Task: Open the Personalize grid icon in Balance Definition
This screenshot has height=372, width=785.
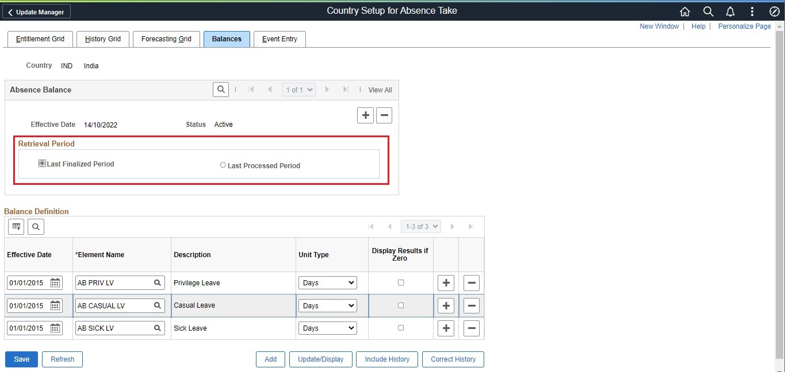Action: [x=16, y=226]
